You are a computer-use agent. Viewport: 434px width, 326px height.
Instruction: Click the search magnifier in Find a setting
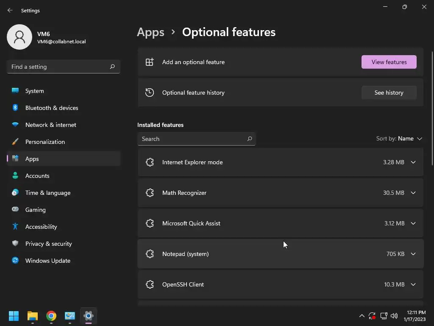click(112, 67)
